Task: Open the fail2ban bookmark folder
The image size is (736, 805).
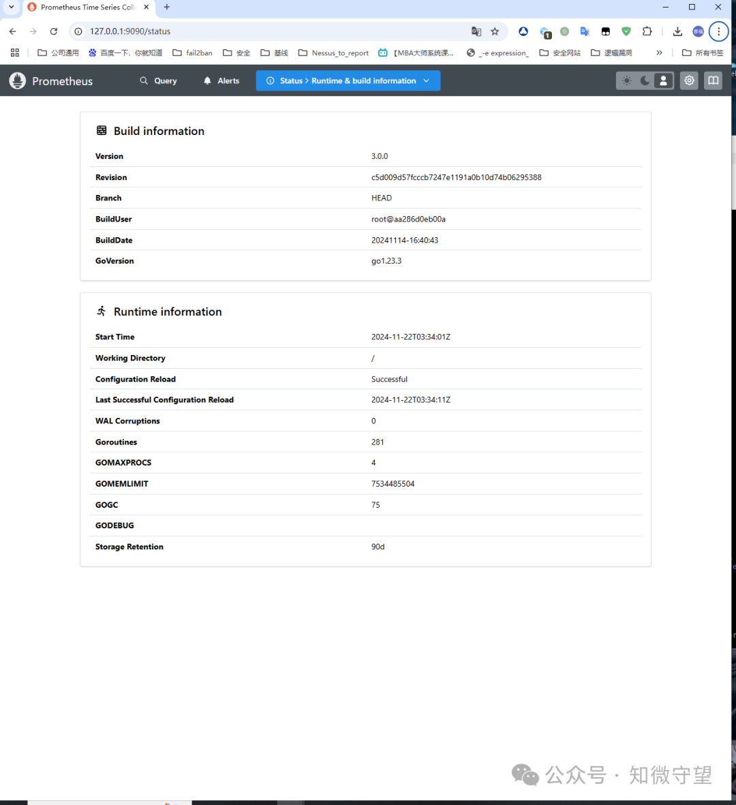Action: (x=192, y=52)
